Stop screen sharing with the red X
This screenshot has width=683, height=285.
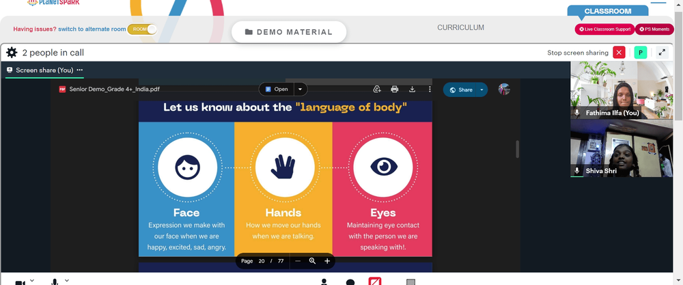[x=619, y=53]
